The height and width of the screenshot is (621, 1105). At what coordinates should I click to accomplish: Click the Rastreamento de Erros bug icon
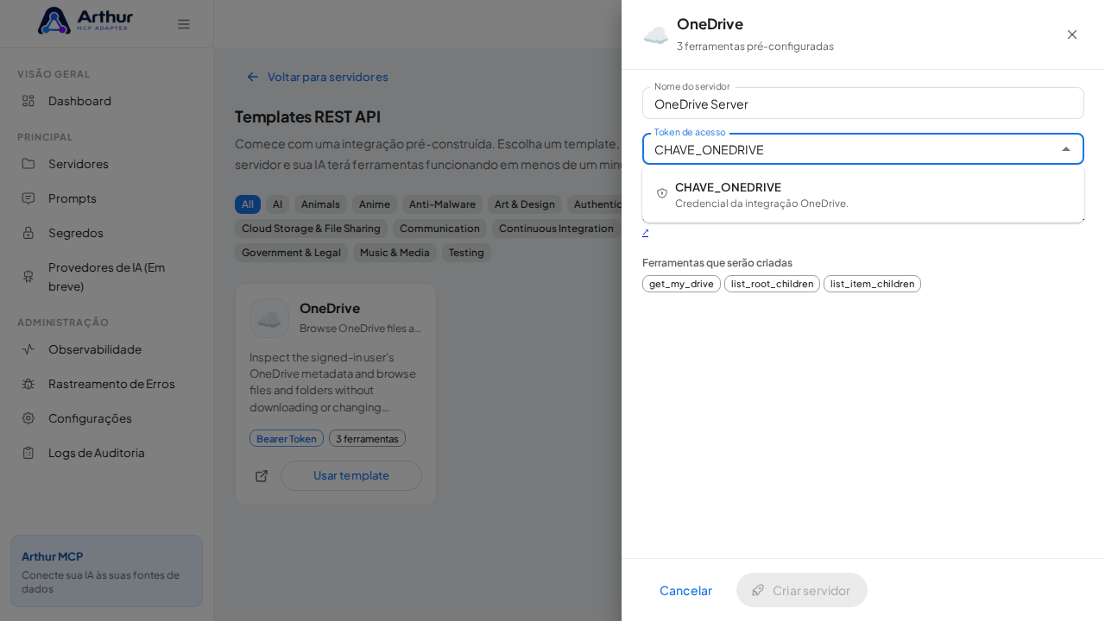point(28,384)
